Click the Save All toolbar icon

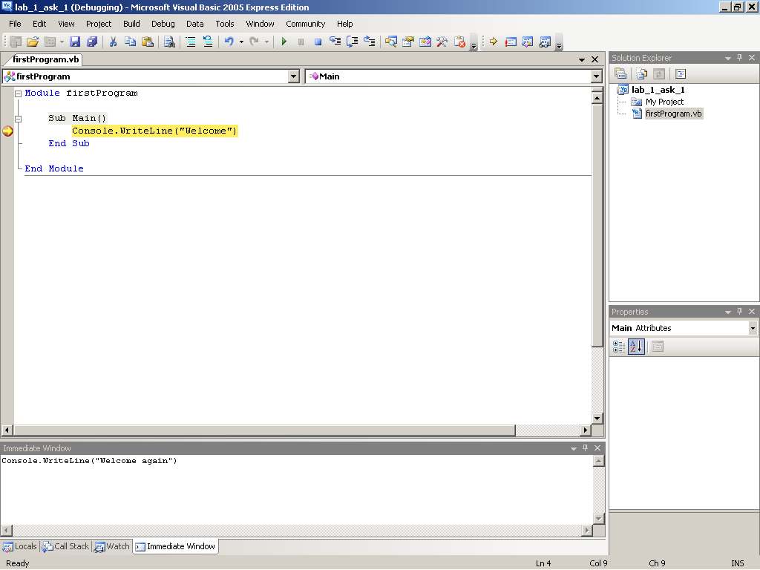92,42
